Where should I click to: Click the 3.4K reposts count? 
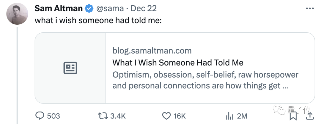[118, 116]
